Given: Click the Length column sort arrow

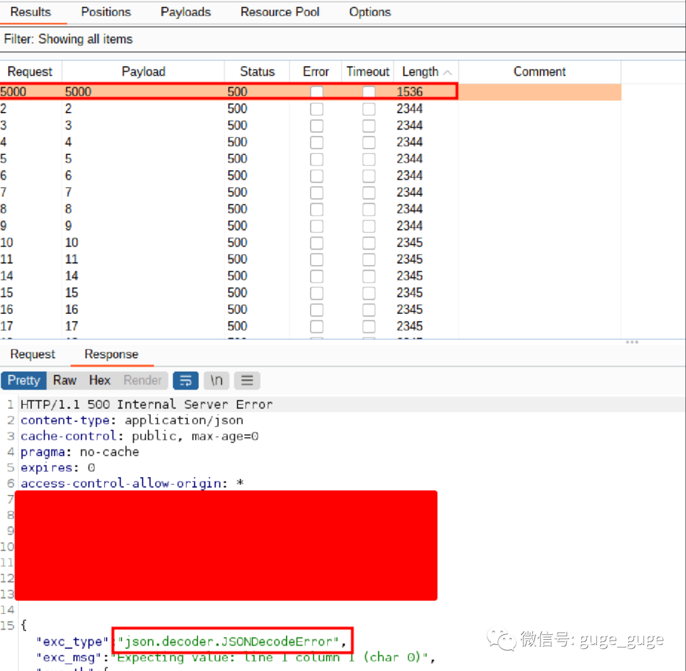Looking at the screenshot, I should 448,72.
